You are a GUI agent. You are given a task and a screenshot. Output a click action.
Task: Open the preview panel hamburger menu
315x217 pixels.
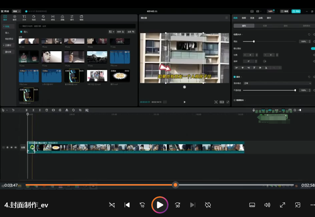point(227,18)
